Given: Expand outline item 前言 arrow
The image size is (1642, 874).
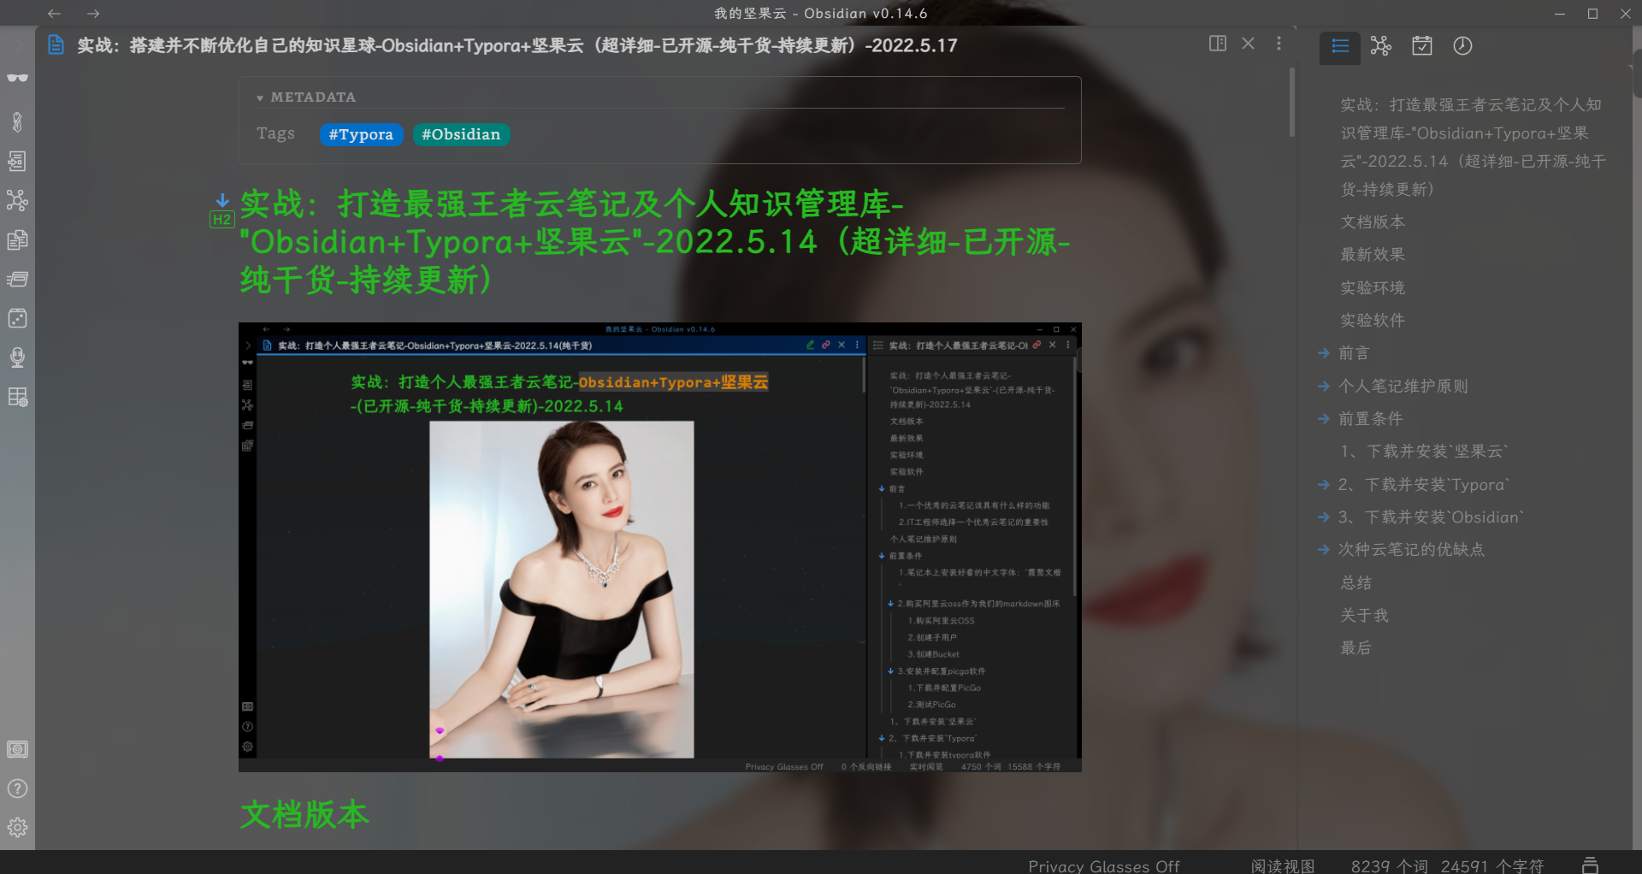Looking at the screenshot, I should pyautogui.click(x=1324, y=352).
